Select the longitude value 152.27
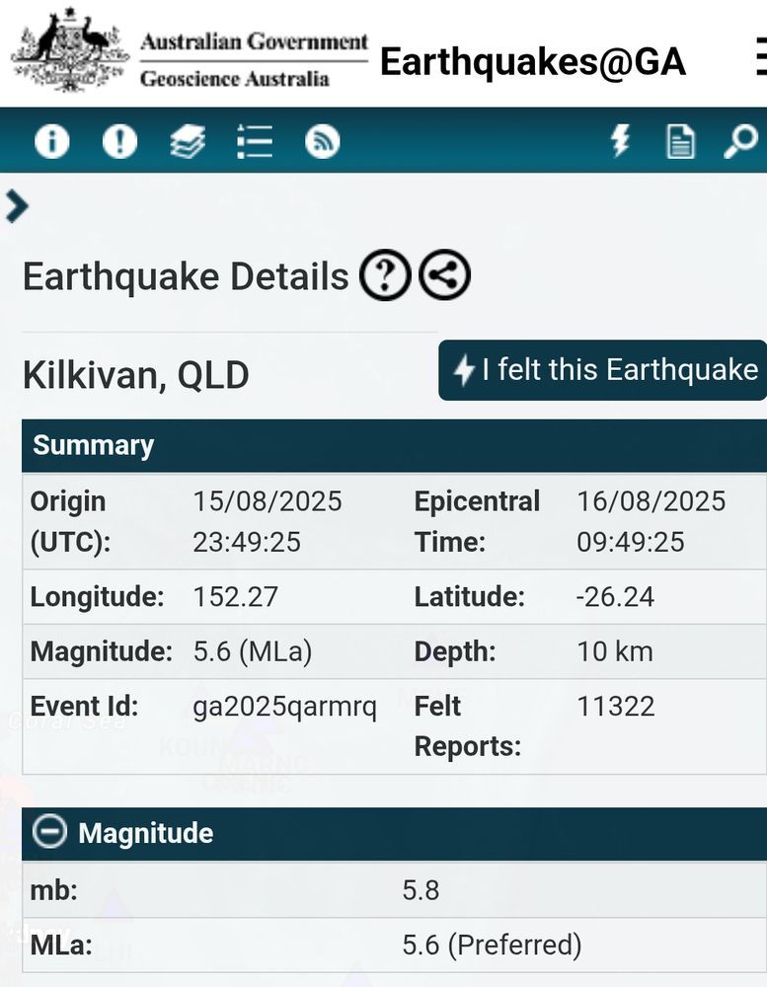The width and height of the screenshot is (767, 987). point(236,597)
